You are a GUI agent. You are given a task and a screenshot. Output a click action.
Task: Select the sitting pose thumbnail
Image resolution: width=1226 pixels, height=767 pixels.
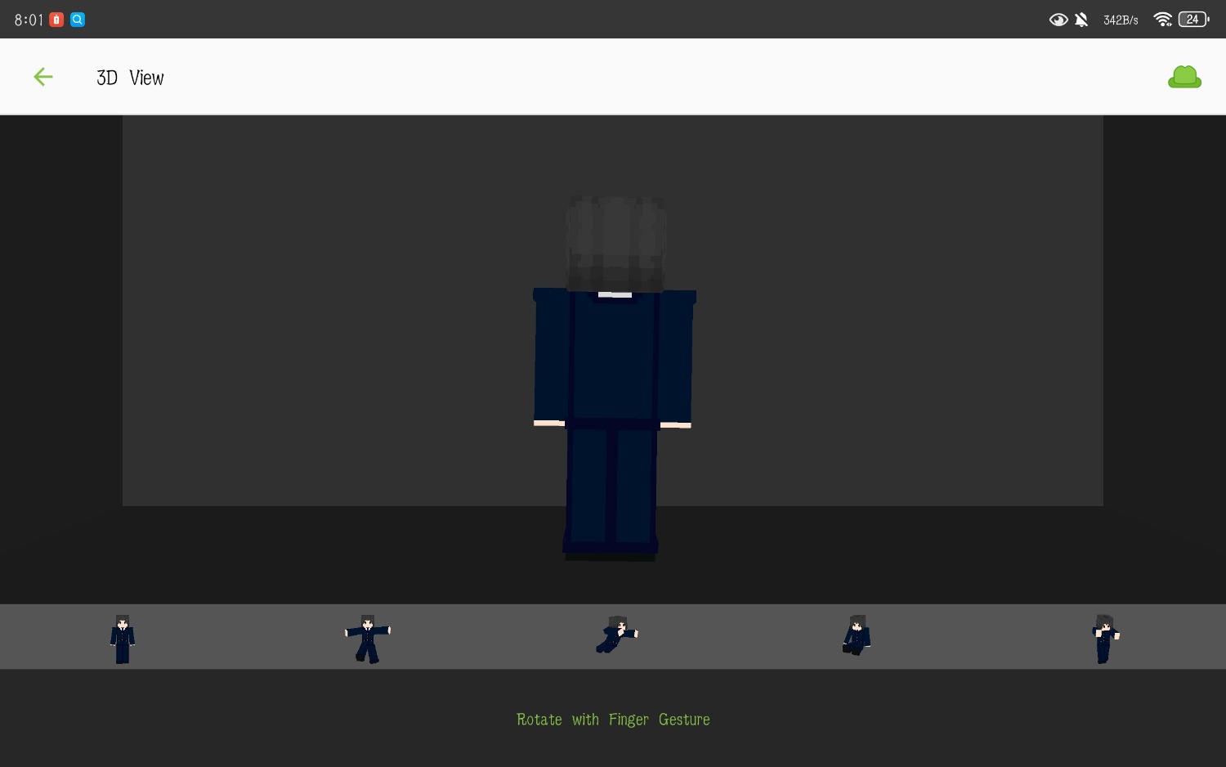point(857,635)
